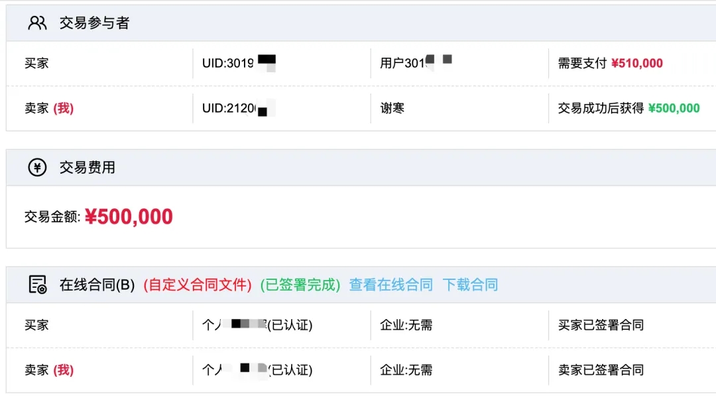
Task: Click the 下载合同 link
Action: tap(470, 285)
